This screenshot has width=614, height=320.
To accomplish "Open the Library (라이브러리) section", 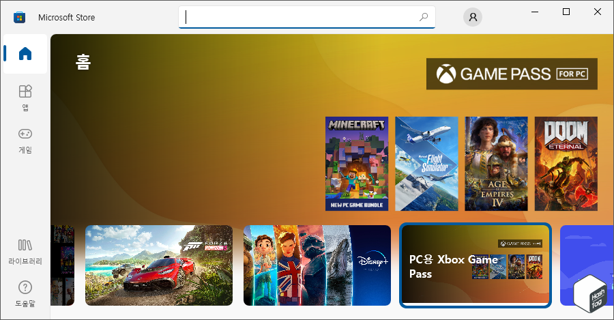I will [x=25, y=252].
